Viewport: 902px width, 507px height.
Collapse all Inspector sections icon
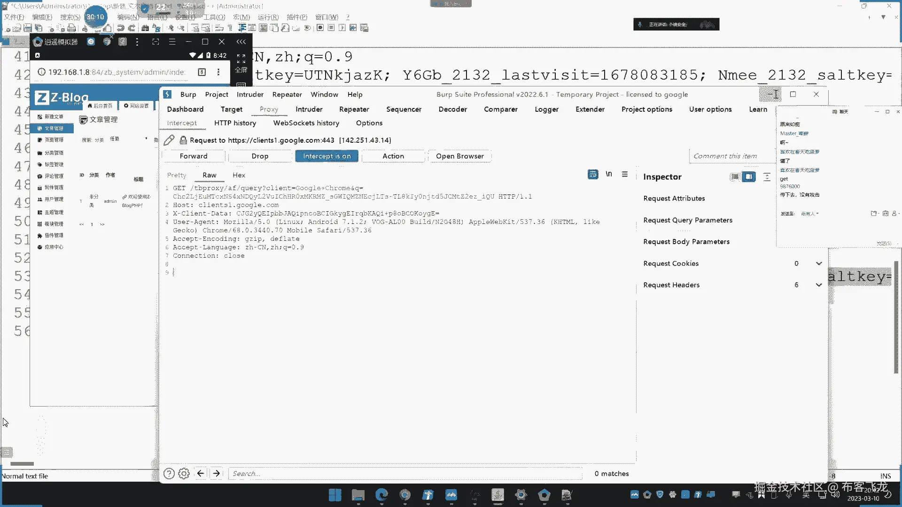767,177
